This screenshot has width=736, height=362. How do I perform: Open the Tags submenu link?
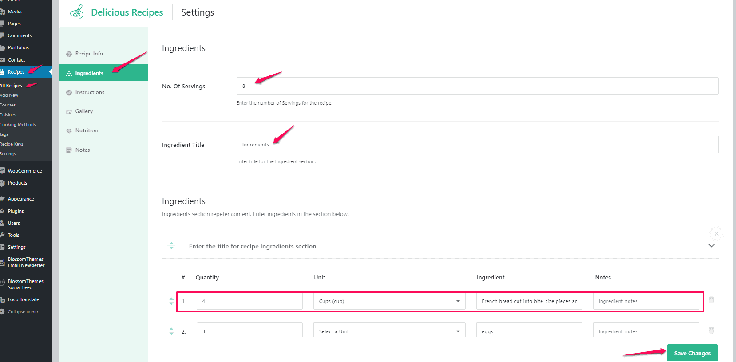point(4,134)
